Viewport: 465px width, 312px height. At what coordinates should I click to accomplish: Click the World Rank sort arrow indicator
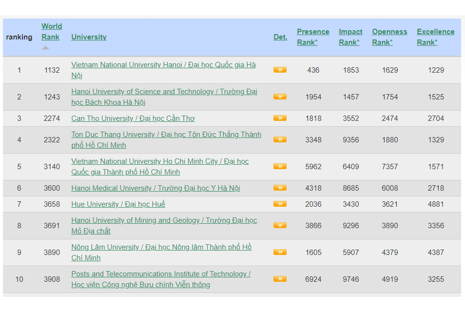click(45, 48)
